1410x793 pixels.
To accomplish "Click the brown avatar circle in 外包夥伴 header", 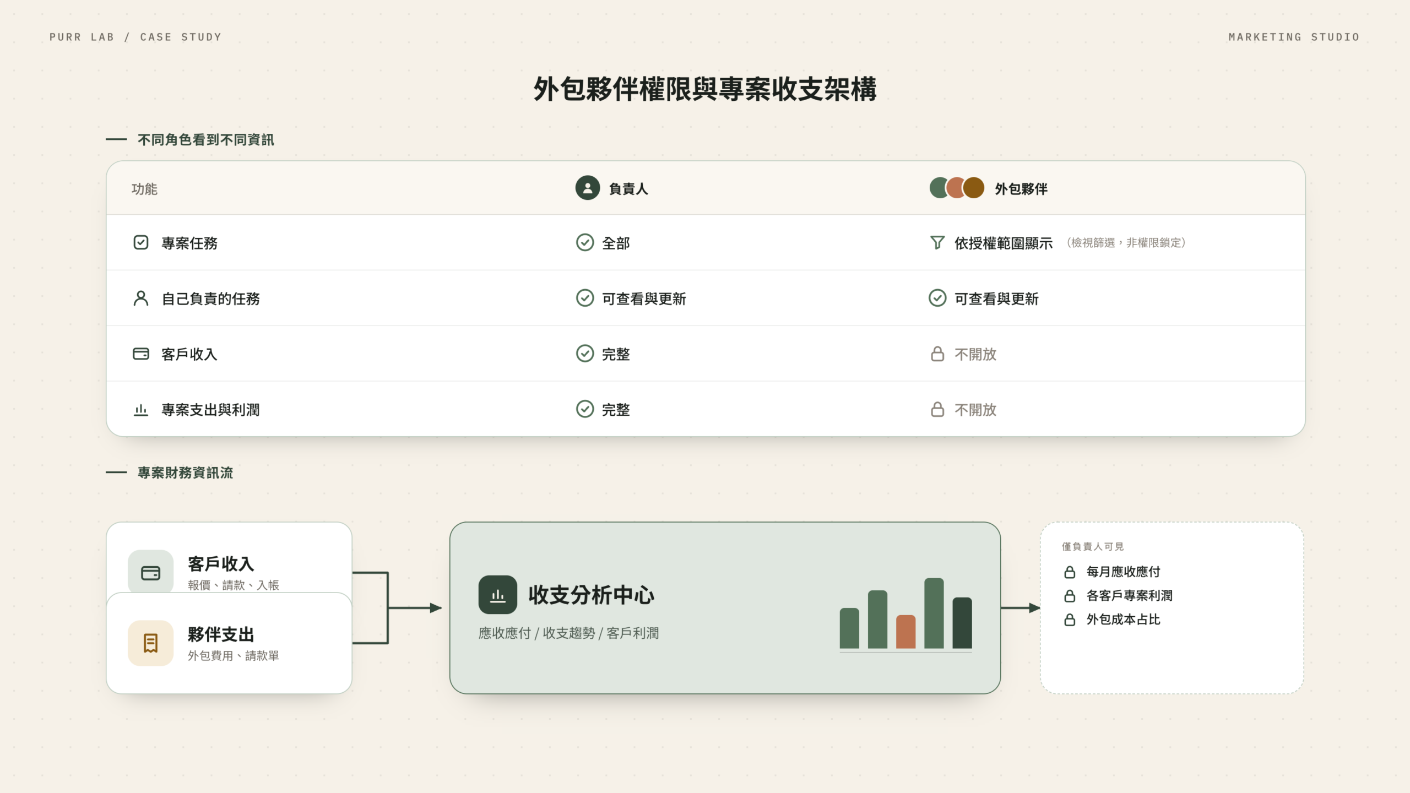I will 973,188.
